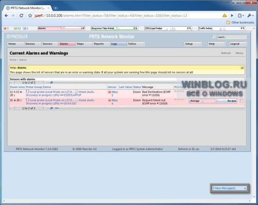Open the Maps menu
Image resolution: width=258 pixels, height=205 pixels.
[x=84, y=44]
